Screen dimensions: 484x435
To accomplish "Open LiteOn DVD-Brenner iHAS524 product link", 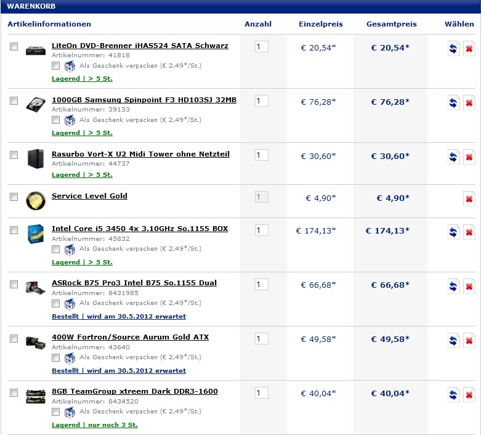I will click(x=140, y=46).
